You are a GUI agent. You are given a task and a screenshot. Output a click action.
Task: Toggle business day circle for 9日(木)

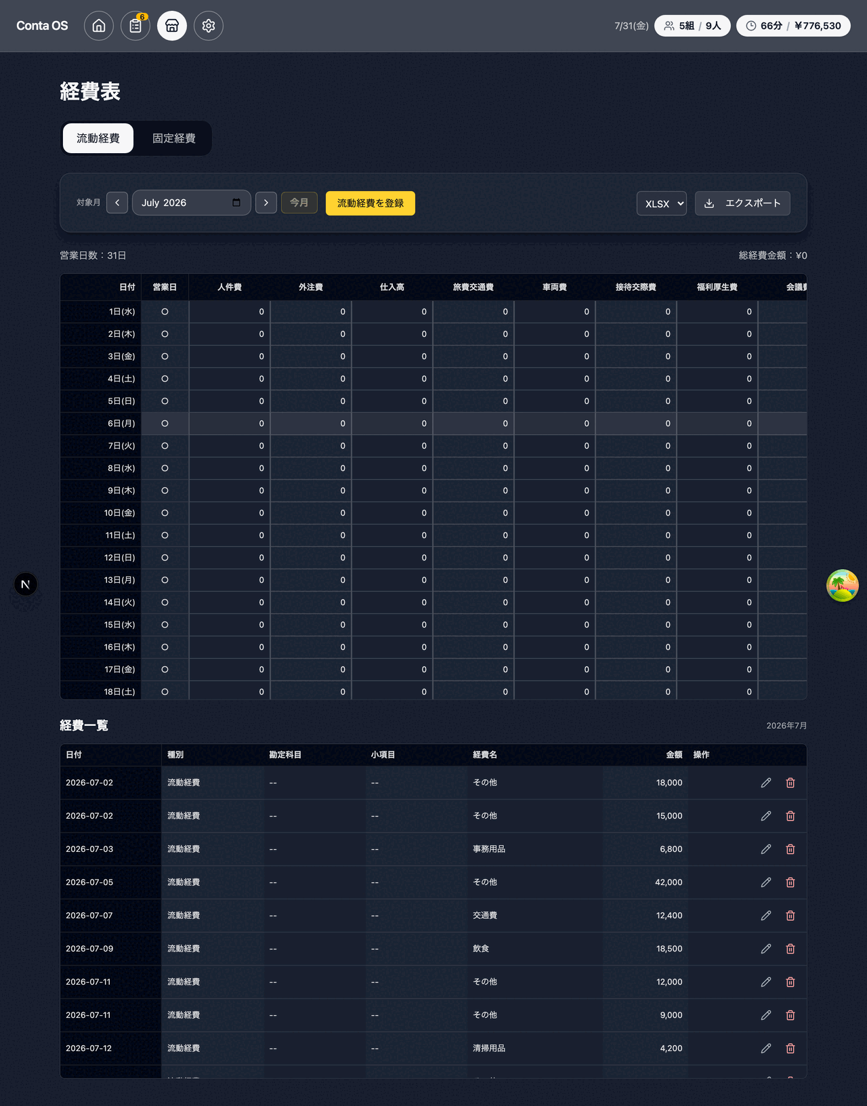coord(165,491)
